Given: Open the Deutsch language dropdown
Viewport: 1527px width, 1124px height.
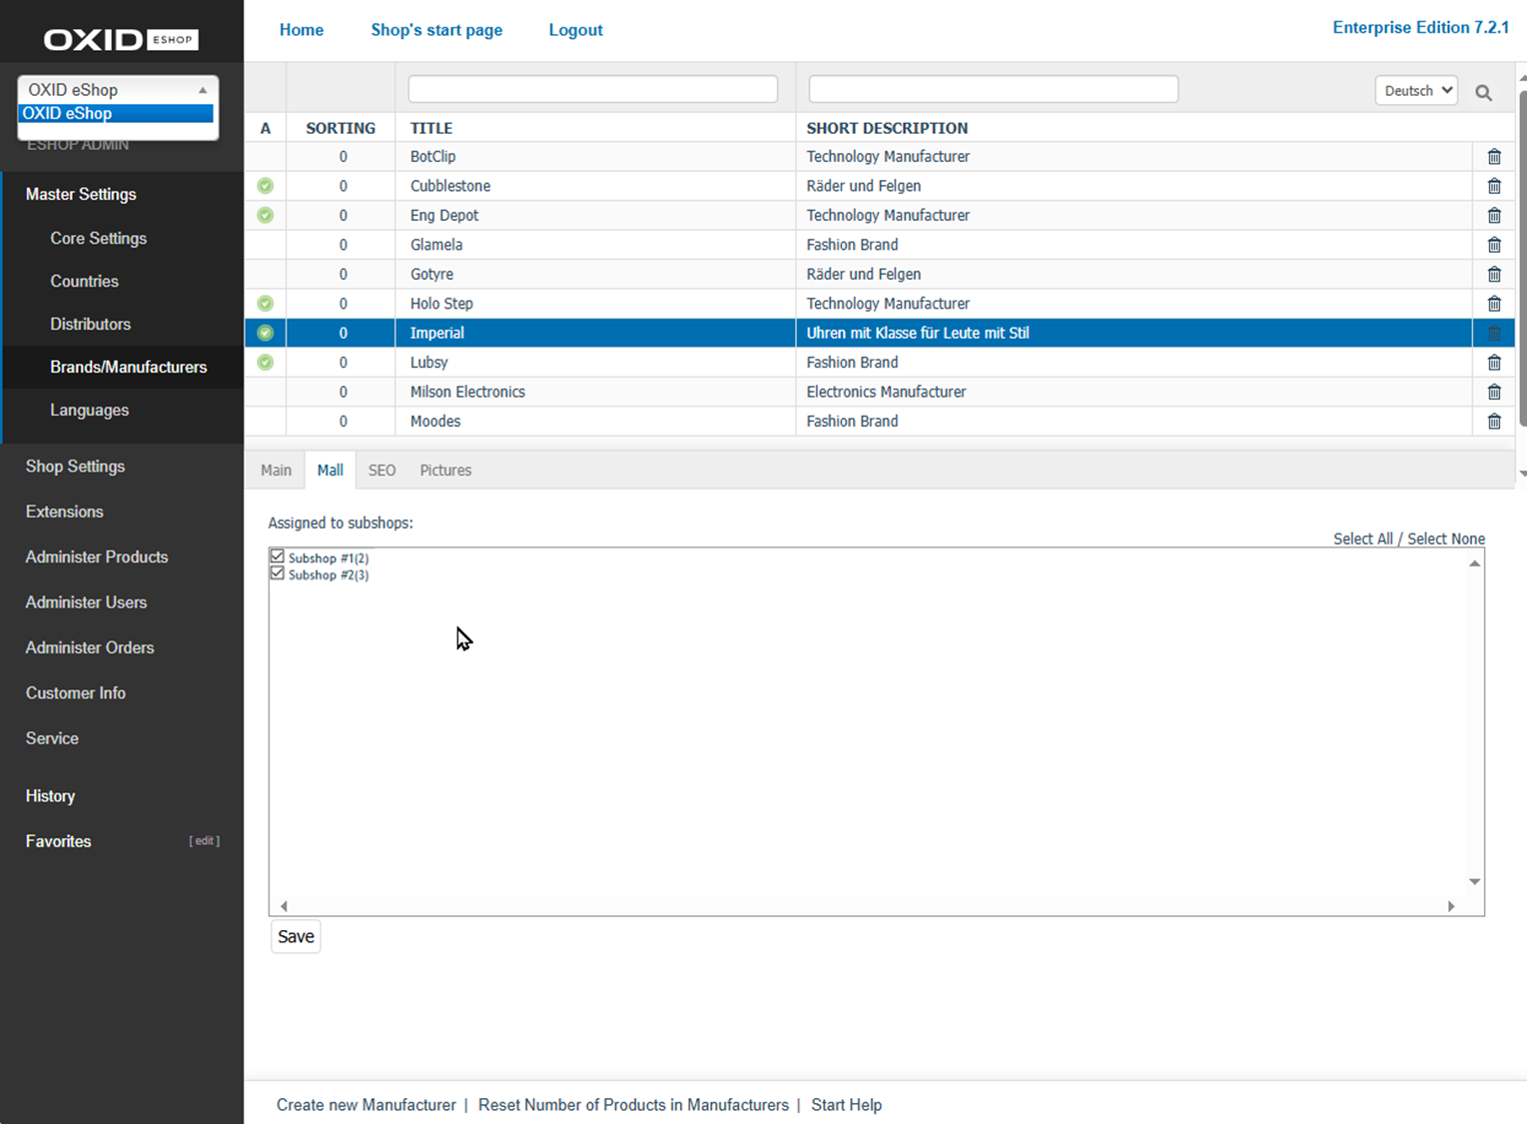Looking at the screenshot, I should (1416, 90).
